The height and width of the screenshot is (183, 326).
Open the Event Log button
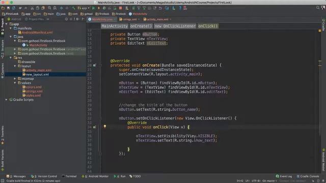284,176
